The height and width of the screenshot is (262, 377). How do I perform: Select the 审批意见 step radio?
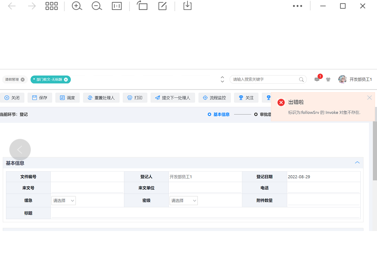256,115
